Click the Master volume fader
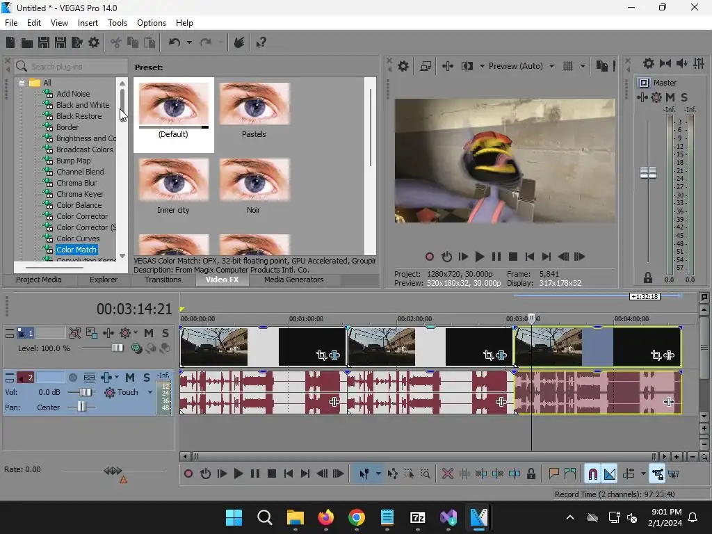The image size is (712, 534). (648, 172)
